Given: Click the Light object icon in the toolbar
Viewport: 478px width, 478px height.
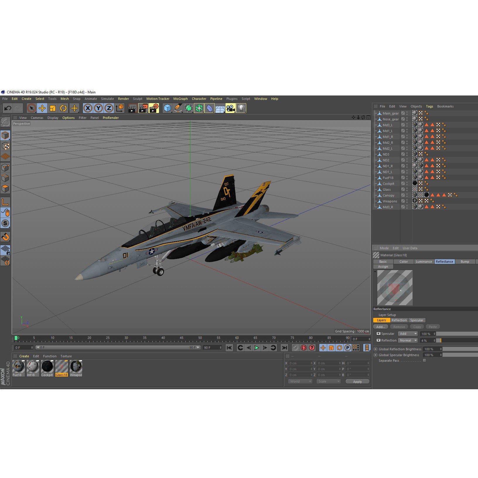Looking at the screenshot, I should pyautogui.click(x=241, y=108).
